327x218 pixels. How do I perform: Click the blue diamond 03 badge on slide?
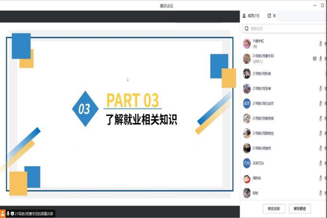[85, 109]
